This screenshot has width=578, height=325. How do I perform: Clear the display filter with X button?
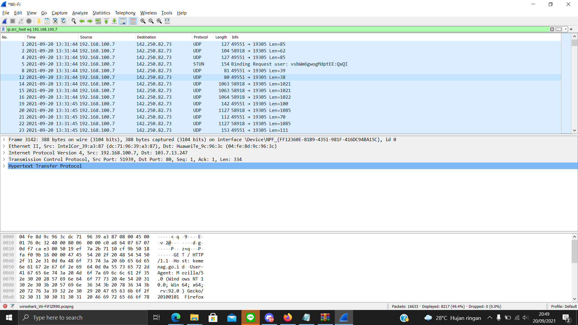tap(552, 29)
